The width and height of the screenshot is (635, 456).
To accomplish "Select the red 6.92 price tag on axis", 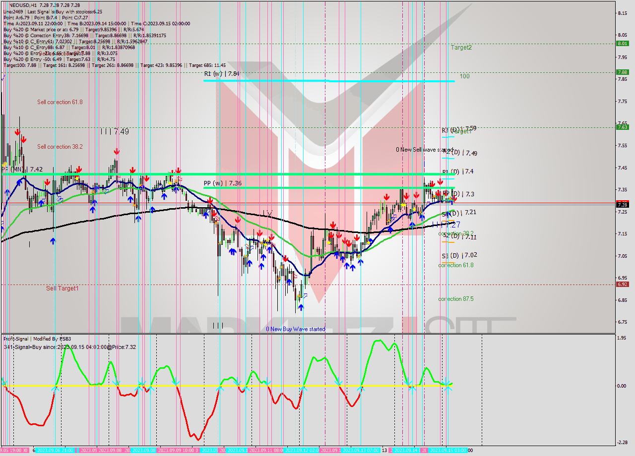I will click(622, 284).
